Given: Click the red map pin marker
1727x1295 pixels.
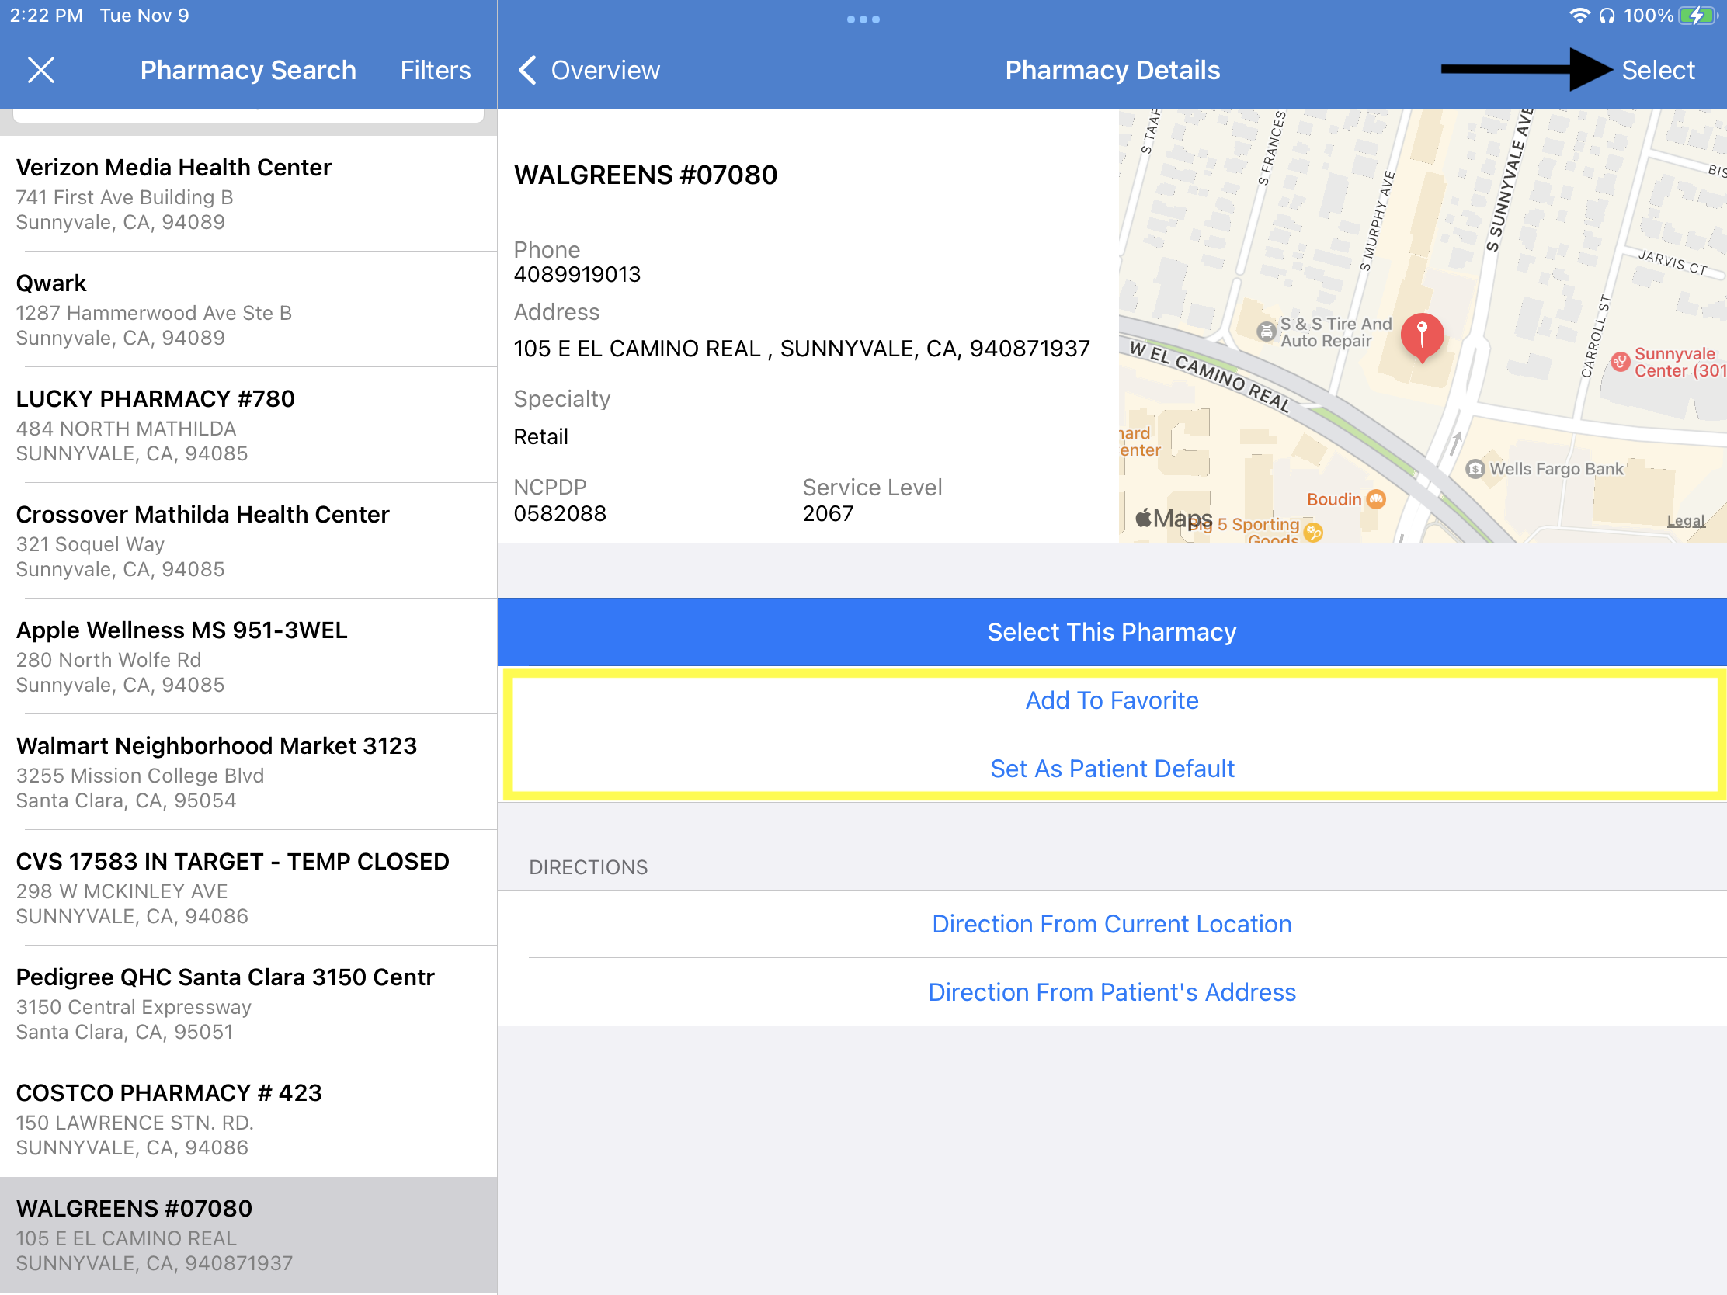Looking at the screenshot, I should click(x=1422, y=335).
